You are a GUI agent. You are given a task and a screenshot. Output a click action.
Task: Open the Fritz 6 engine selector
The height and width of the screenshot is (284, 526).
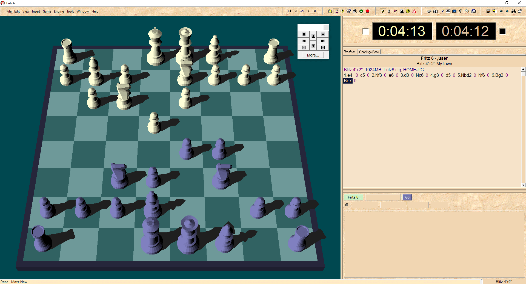353,197
